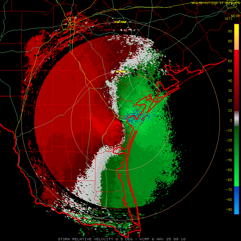Click the "-20" scale label

point(229,140)
